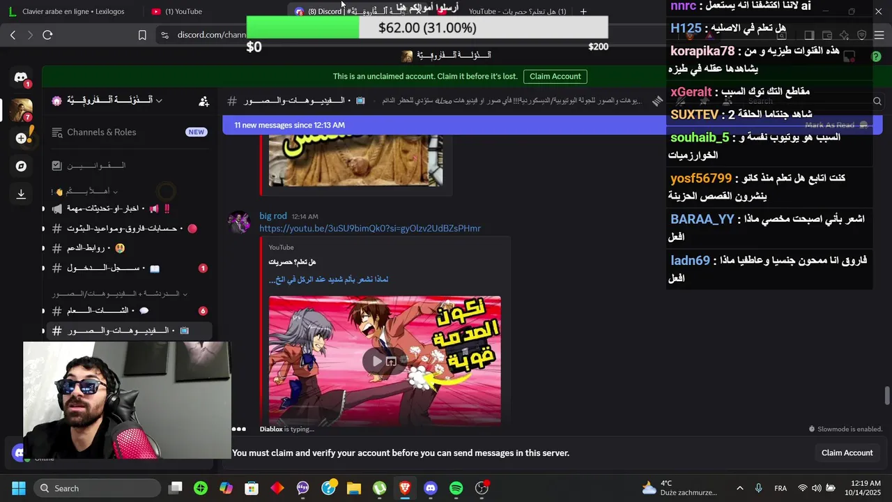Open Discord app from the taskbar
892x502 pixels.
coord(431,488)
